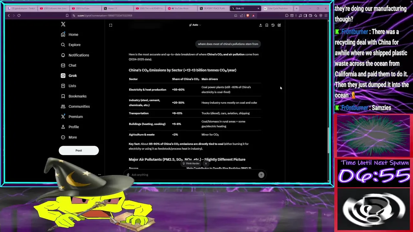Open the browser hamburger menu
This screenshot has width=413, height=232.
(326, 15)
